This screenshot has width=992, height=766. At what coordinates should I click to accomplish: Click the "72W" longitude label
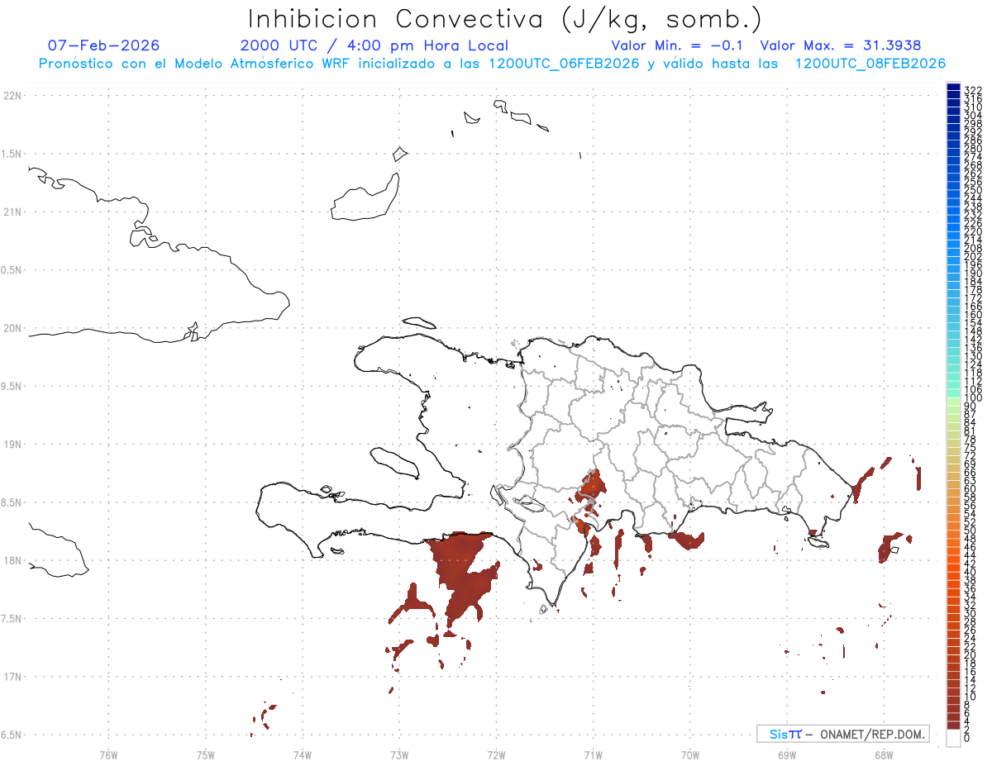point(496,754)
